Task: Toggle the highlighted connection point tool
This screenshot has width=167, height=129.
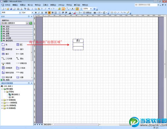Action: [77, 9]
